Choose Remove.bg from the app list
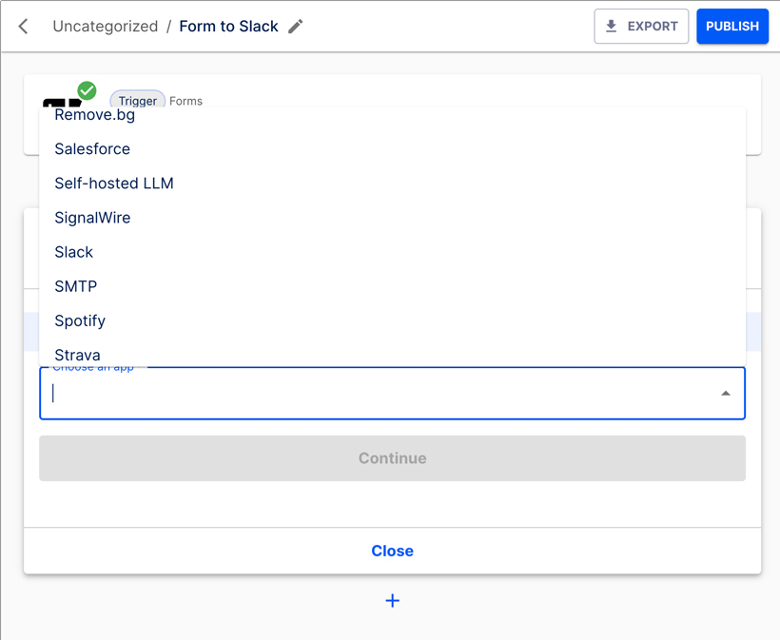 (x=392, y=115)
